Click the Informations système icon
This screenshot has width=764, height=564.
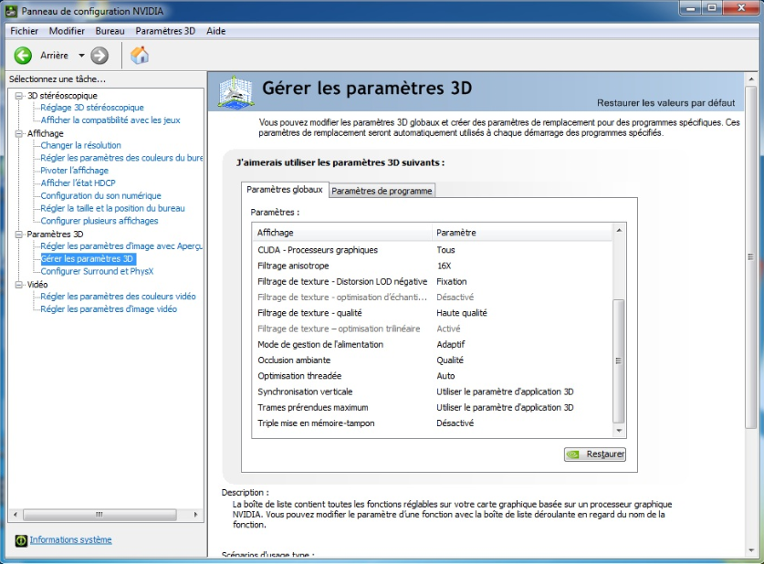[x=21, y=540]
